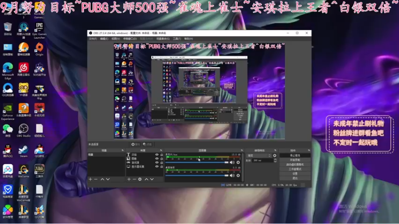The image size is (399, 224).
Task: Launch OBS Studio desktop shortcut
Action: coord(23,130)
